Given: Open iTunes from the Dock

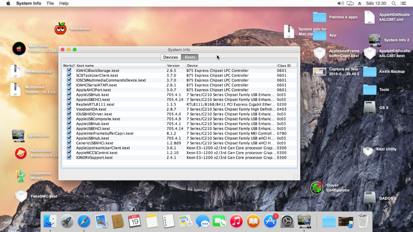Looking at the screenshot, I should [x=236, y=222].
